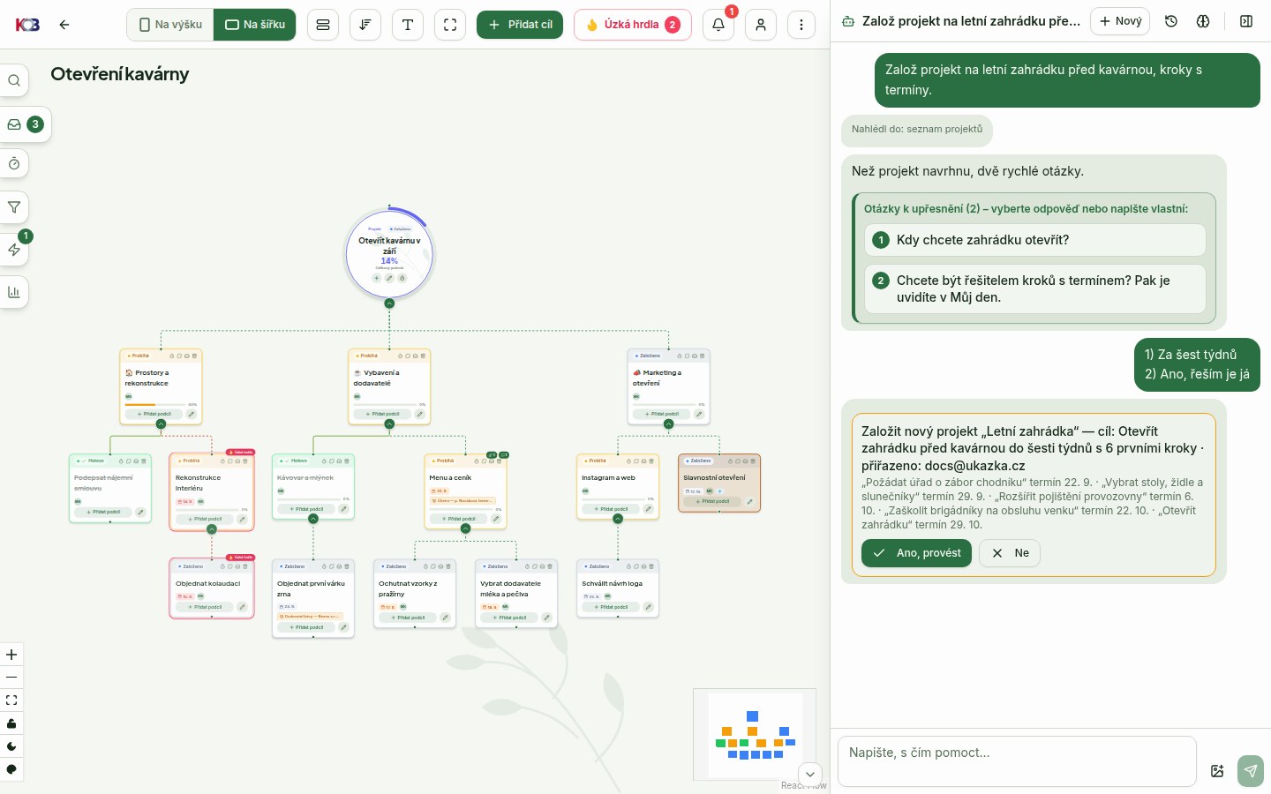Open the lightning actions panel
Image resolution: width=1271 pixels, height=794 pixels.
[14, 250]
